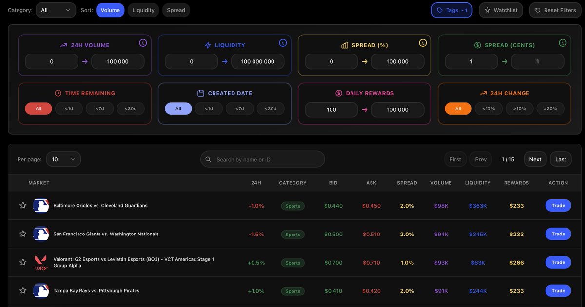Viewport: 585px width, 307px height.
Task: Go to the Prev page
Action: [x=481, y=159]
